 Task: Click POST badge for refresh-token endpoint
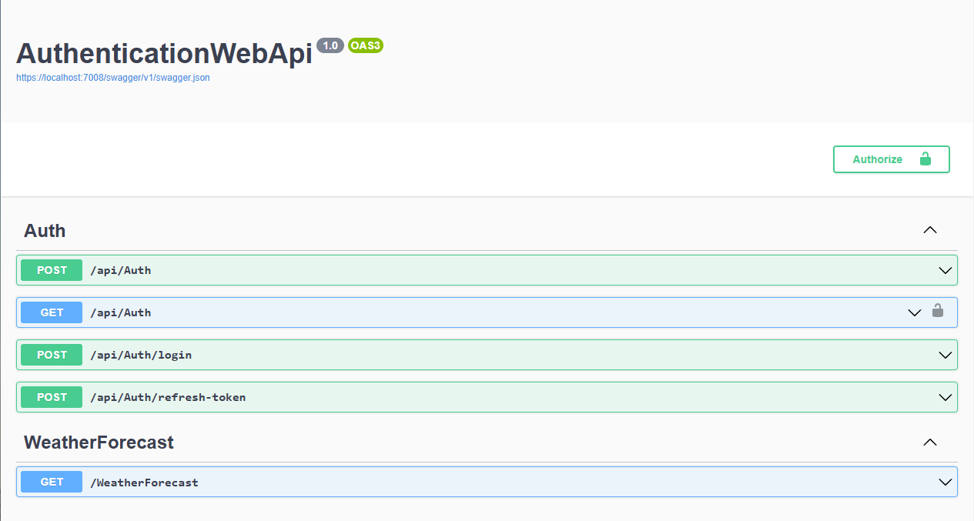point(52,397)
